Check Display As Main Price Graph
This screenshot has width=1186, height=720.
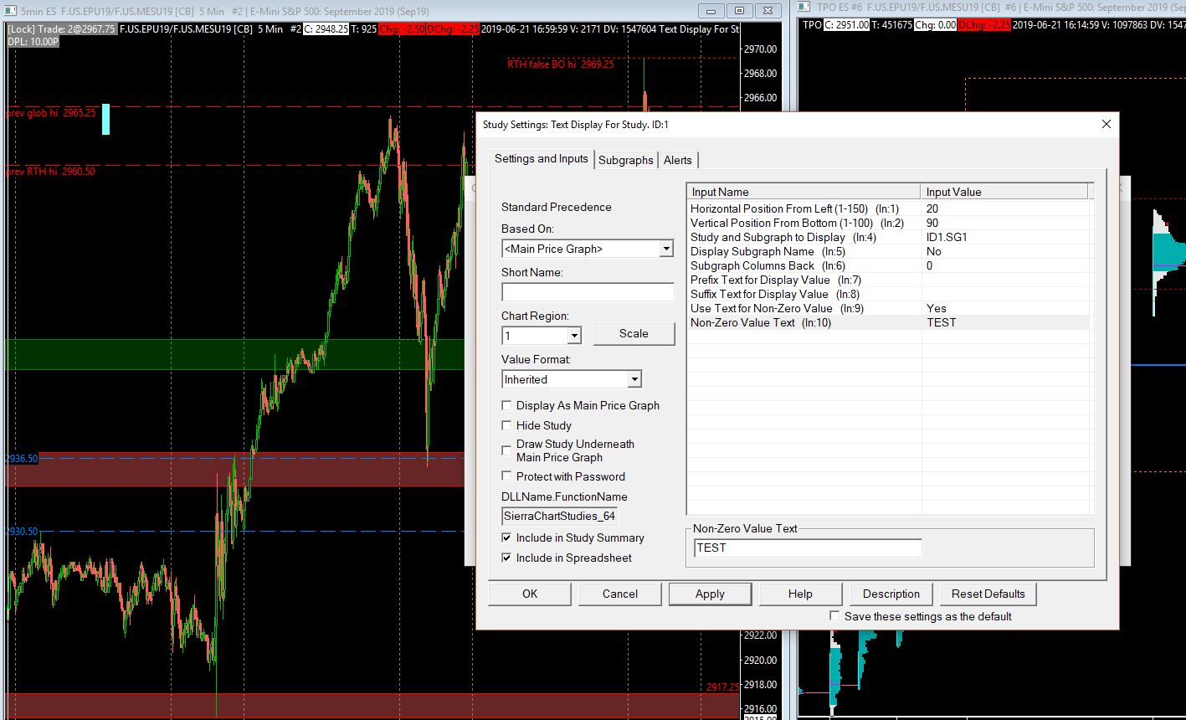point(506,405)
